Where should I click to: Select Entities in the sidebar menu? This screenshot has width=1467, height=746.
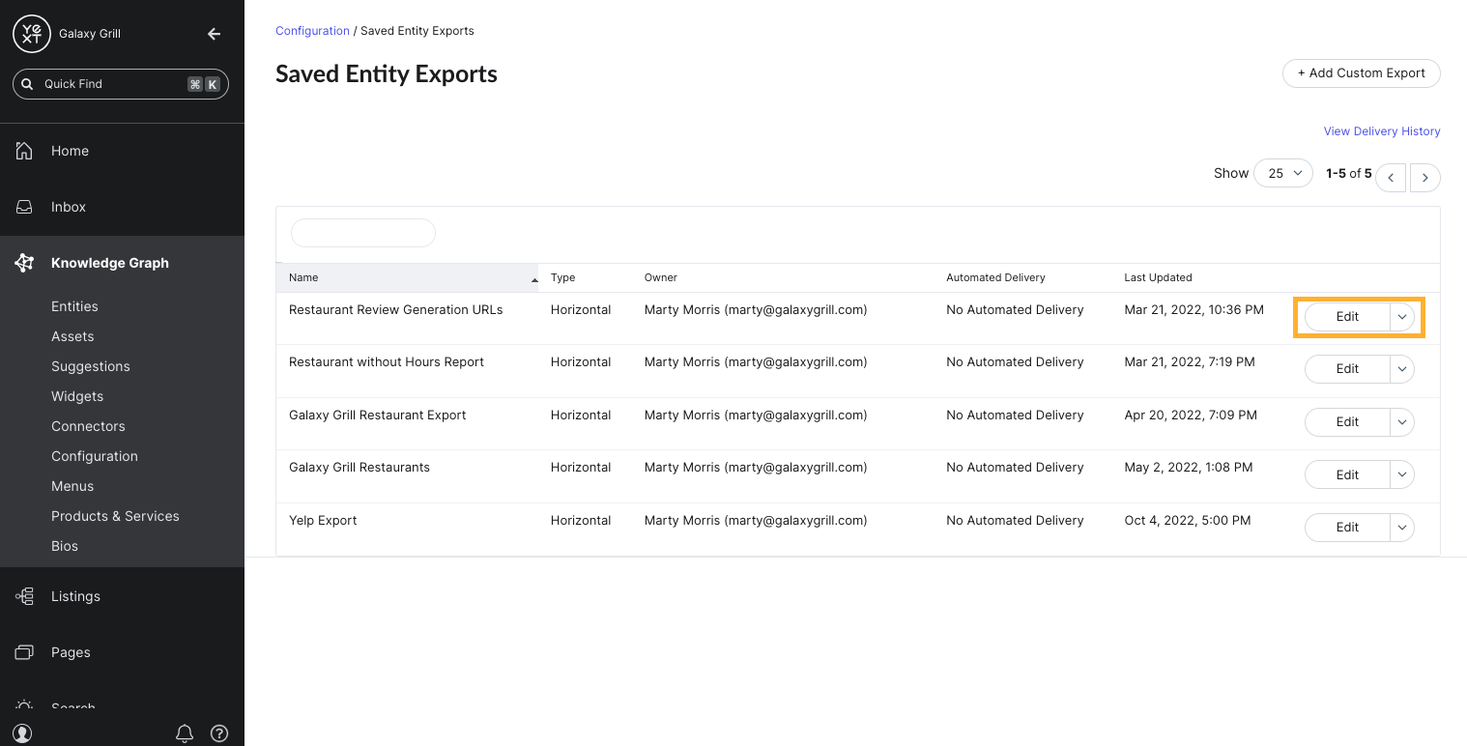coord(74,306)
